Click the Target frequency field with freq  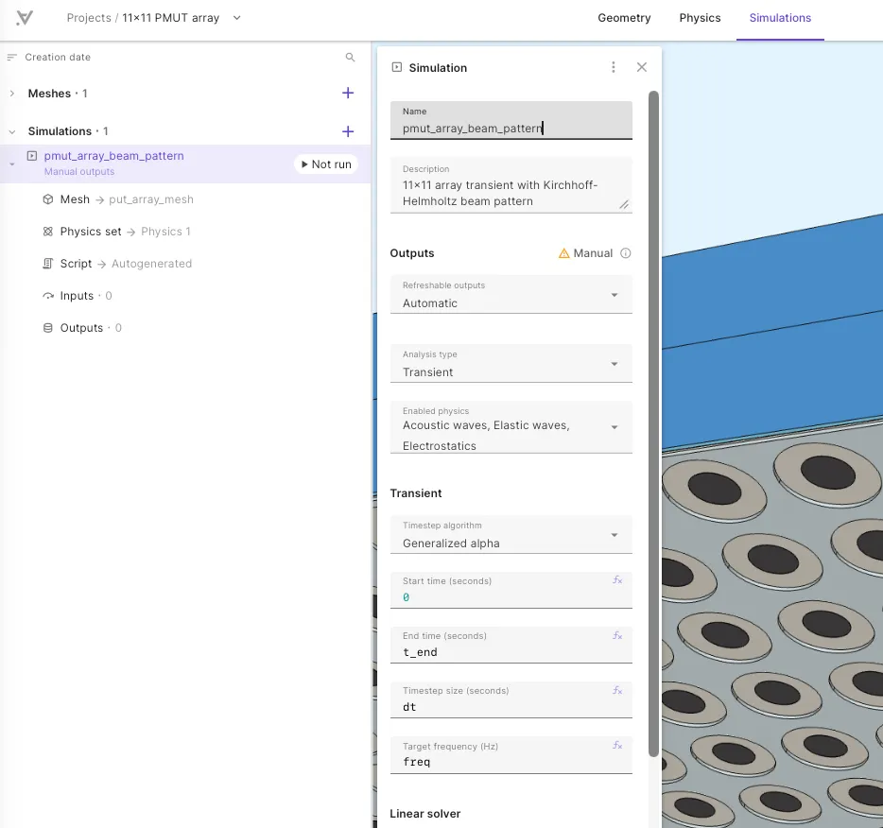point(511,755)
